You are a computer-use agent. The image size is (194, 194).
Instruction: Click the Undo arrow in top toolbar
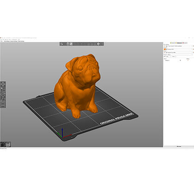[x=99, y=44]
